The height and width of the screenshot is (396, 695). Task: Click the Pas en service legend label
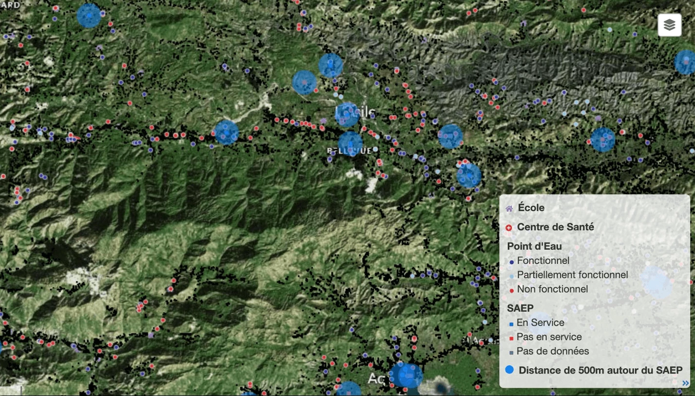(549, 337)
